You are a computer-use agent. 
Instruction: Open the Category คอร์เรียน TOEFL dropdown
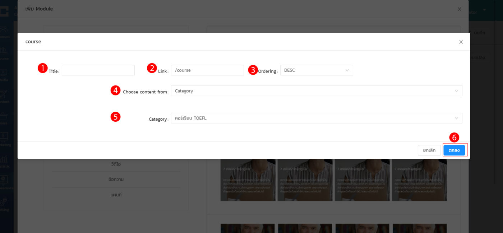click(316, 118)
